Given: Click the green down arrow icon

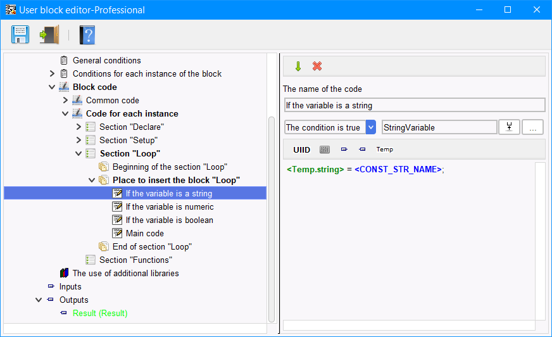Looking at the screenshot, I should point(298,67).
